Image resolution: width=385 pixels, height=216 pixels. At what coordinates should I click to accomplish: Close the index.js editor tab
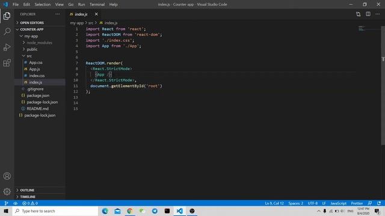click(x=96, y=14)
